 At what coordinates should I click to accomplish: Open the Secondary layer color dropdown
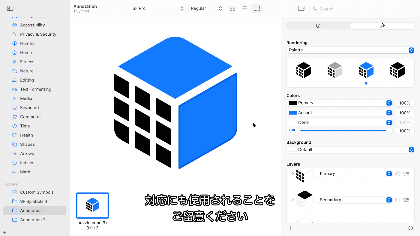click(355, 200)
